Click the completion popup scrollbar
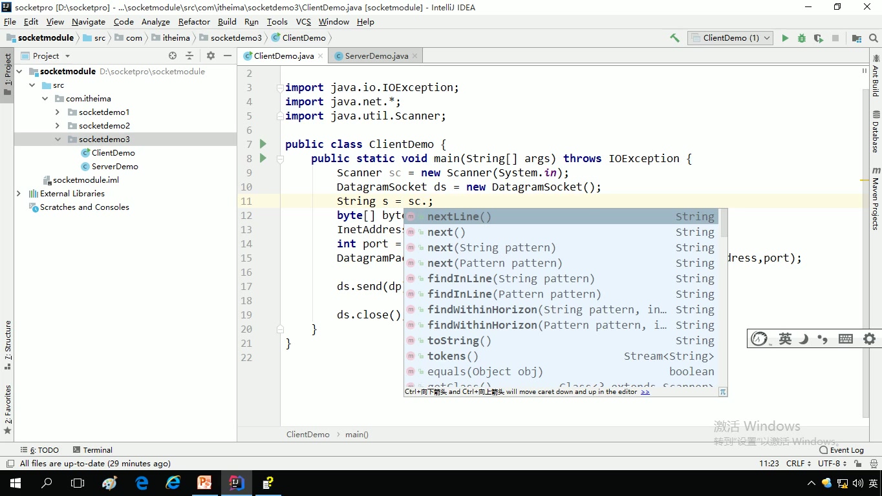This screenshot has height=496, width=882. pos(724,223)
